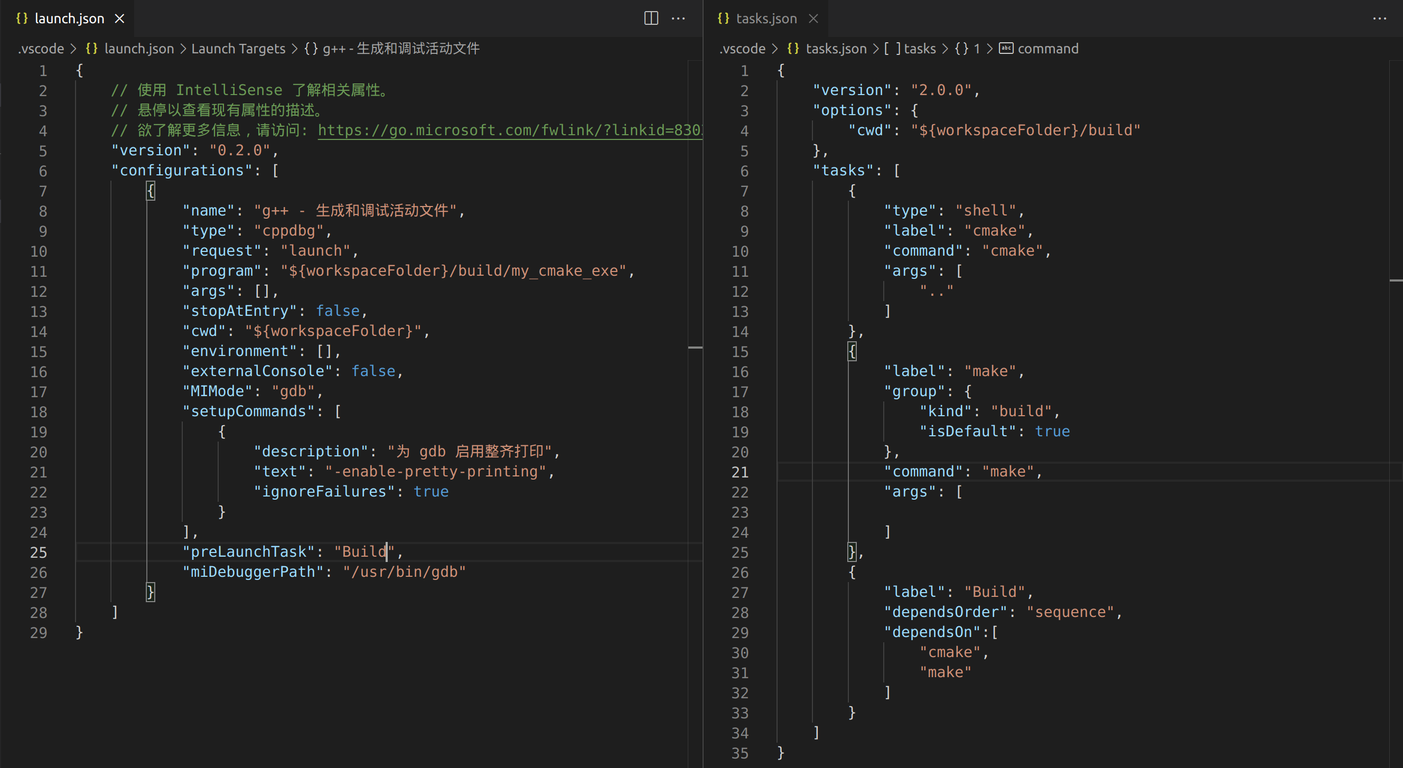Click the "0.2.0" version value
Image resolution: width=1403 pixels, height=768 pixels.
tap(240, 151)
